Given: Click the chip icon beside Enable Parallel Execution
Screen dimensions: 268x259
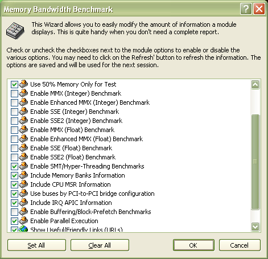Looking at the screenshot, I should pyautogui.click(x=23, y=220).
